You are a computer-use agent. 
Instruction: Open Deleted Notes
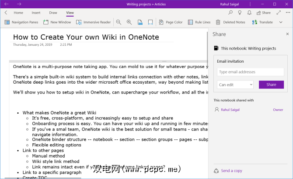[231, 22]
